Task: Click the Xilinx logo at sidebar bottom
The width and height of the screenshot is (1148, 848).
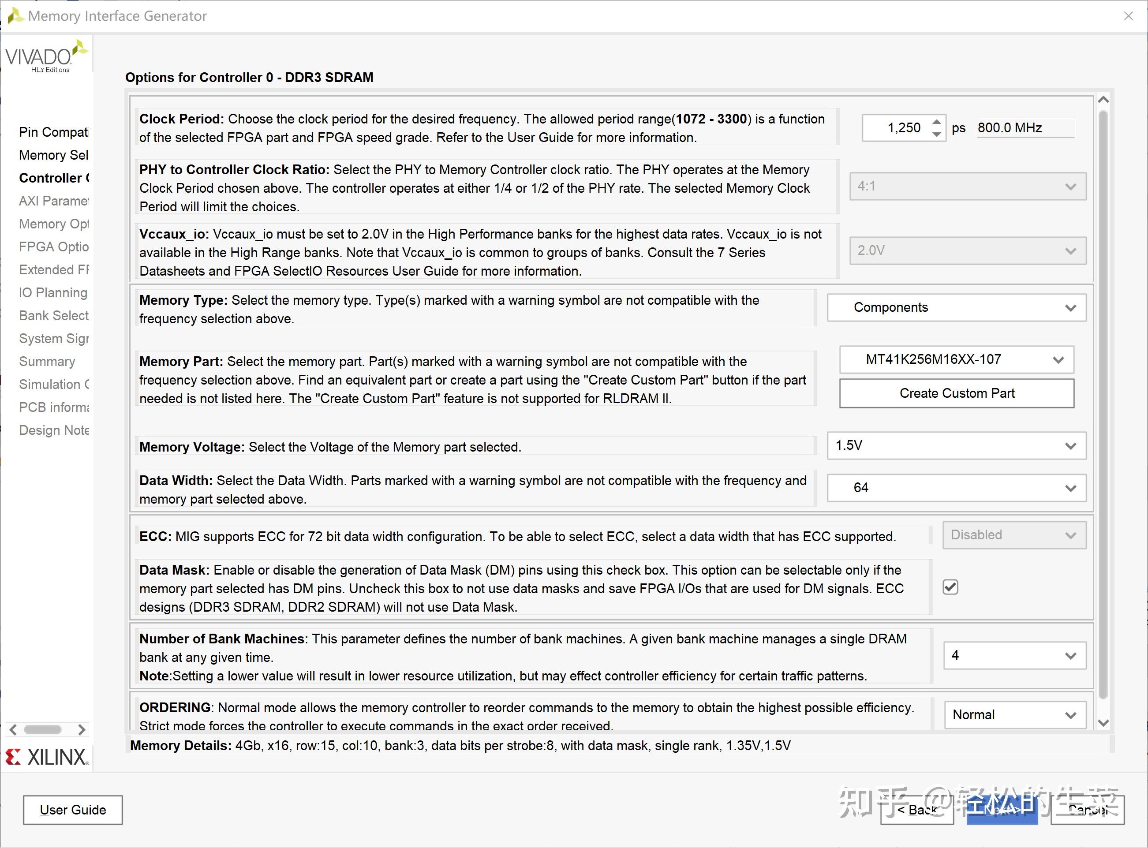Action: (x=47, y=757)
